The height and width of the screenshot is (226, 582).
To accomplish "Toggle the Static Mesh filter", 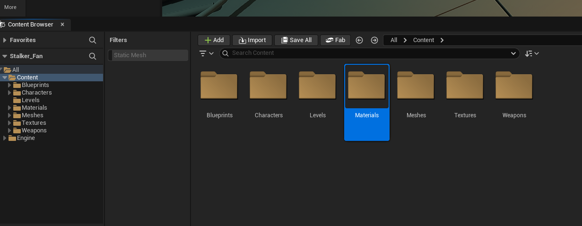I will (148, 55).
